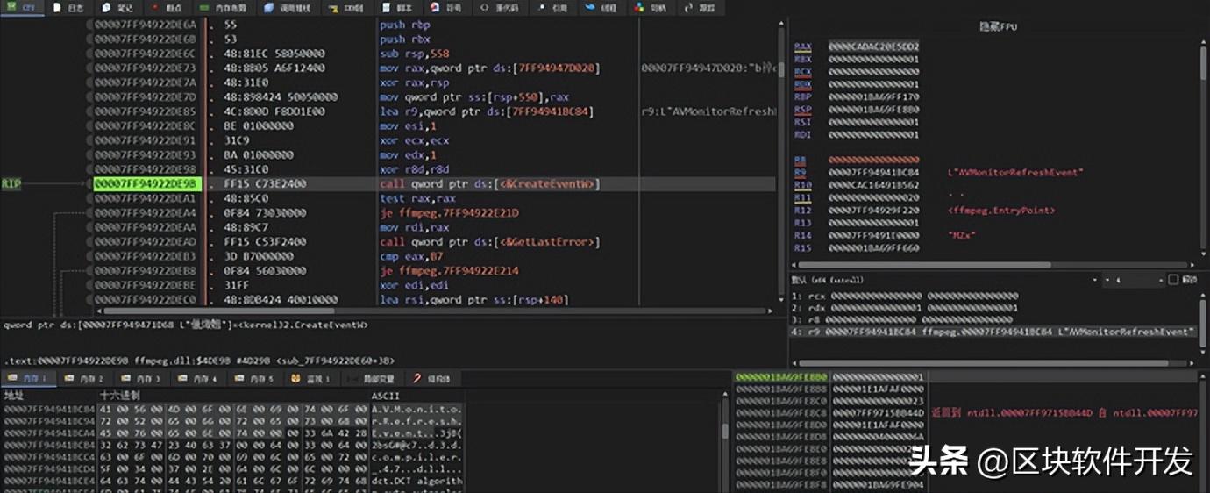Viewport: 1210px width, 493px height.
Task: Open the 日志 (Log) tab
Action: (x=70, y=8)
